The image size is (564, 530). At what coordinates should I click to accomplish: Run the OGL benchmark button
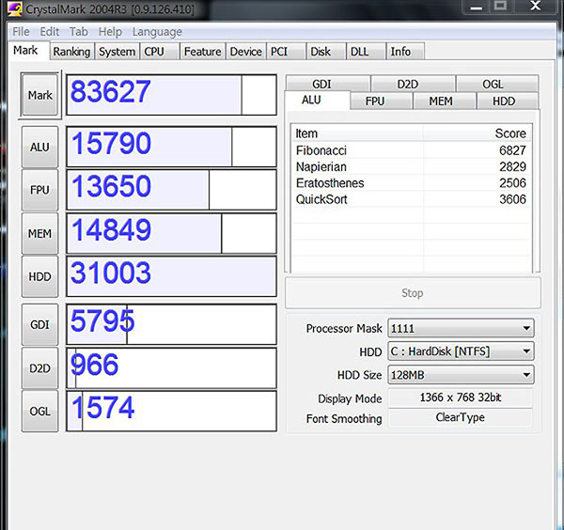[x=39, y=411]
